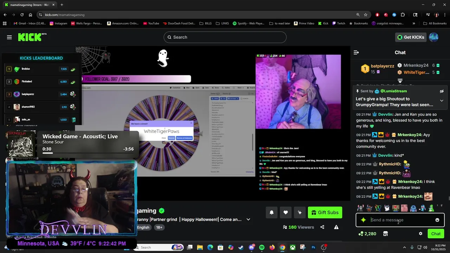Close the mamatinagaming Stream tab

pos(53,5)
